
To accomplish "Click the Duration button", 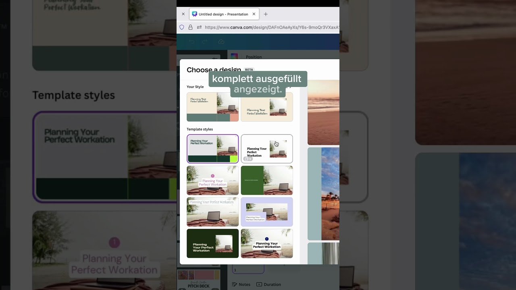I will 268,284.
